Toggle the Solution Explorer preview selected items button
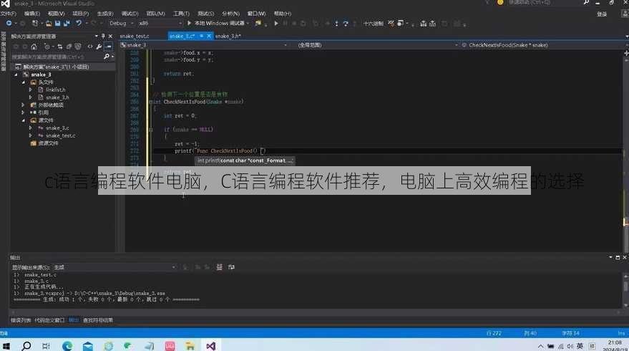 pos(108,47)
